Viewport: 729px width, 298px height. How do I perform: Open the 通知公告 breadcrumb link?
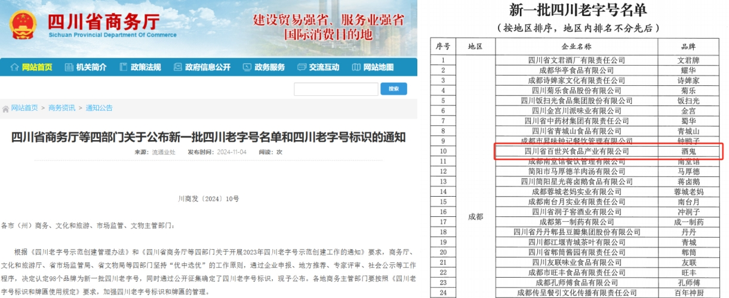[x=99, y=108]
